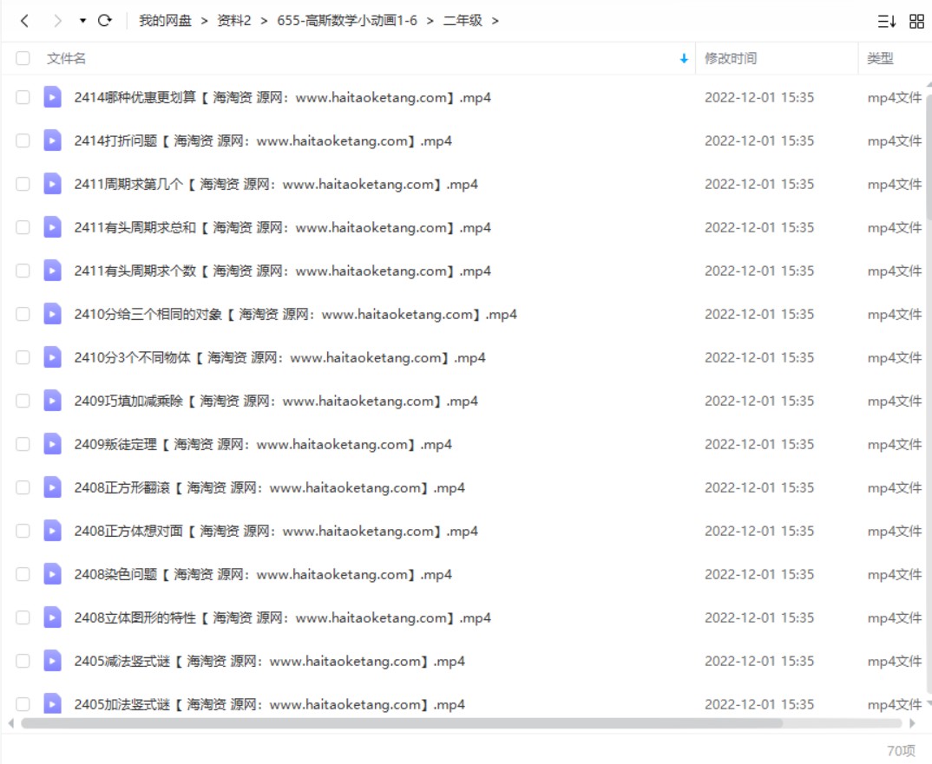Click video icon of 2410分给三个相同的对象

[52, 314]
